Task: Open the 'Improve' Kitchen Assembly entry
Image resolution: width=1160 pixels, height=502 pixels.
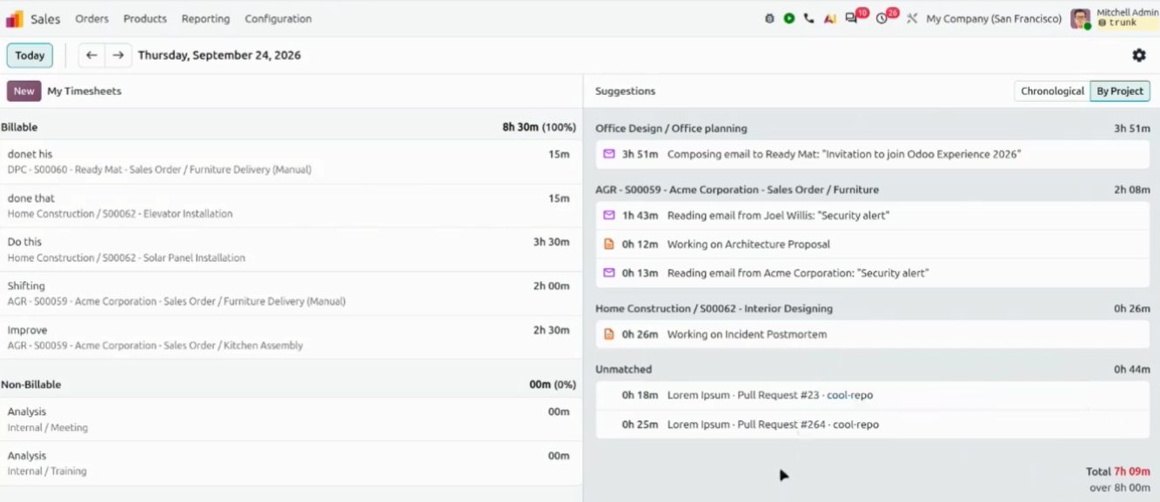Action: click(x=291, y=338)
